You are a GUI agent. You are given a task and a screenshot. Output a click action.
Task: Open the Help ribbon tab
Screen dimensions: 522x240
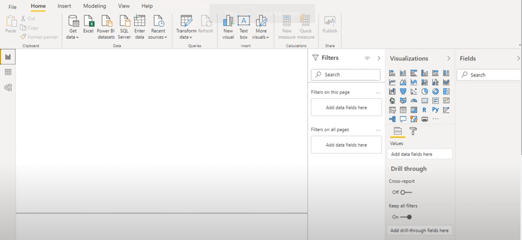(147, 6)
